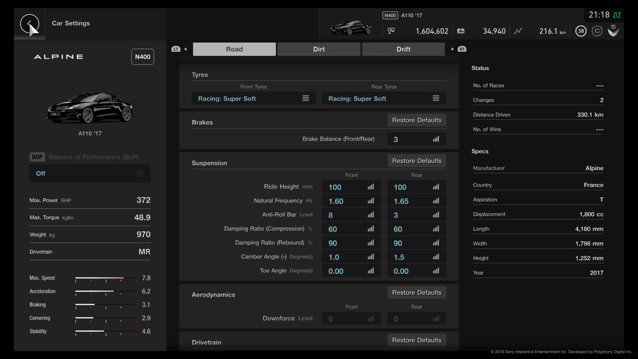Click the BOP badge icon
Viewport: 638px width, 359px height.
(37, 157)
